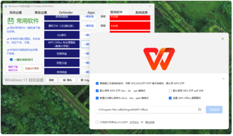Click the app icon in the title bar
Viewport: 233px width, 136px height.
point(6,6)
